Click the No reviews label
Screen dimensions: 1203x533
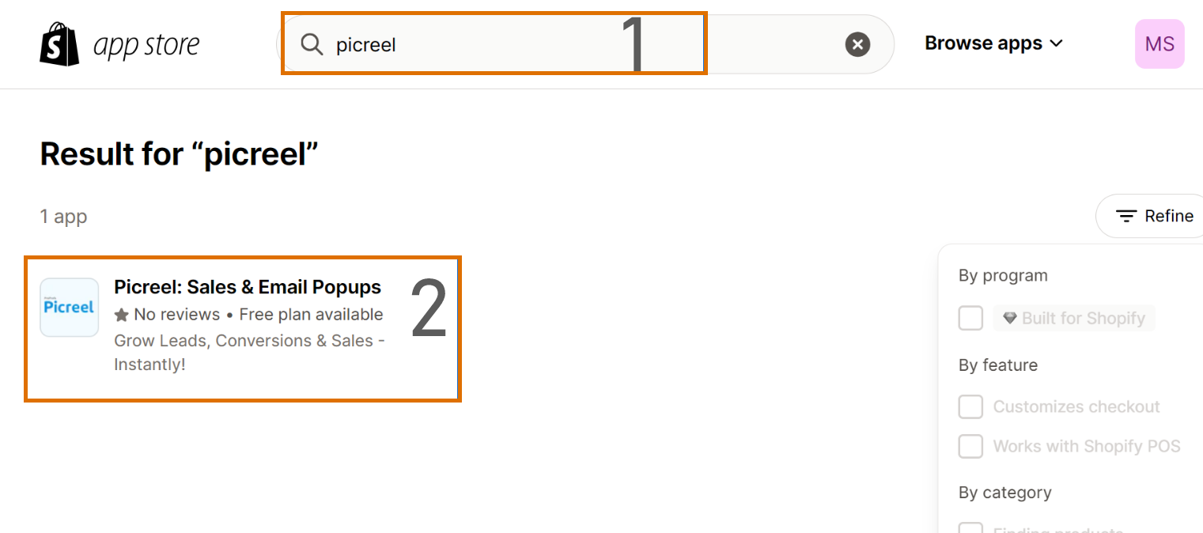pyautogui.click(x=176, y=315)
